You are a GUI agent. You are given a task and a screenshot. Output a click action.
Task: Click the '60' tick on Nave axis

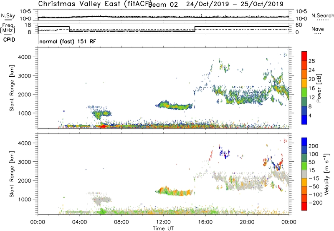pyautogui.click(x=299, y=25)
